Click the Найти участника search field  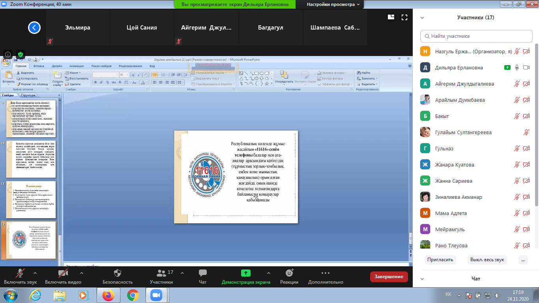[x=476, y=36]
